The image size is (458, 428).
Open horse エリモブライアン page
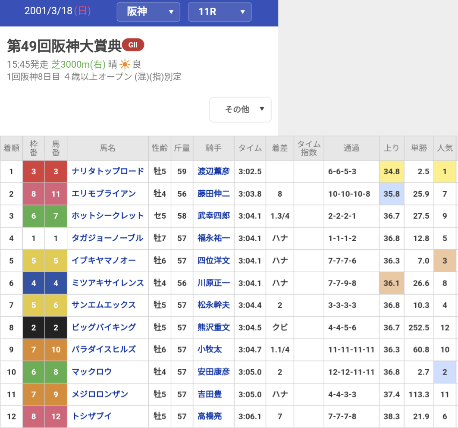point(104,194)
